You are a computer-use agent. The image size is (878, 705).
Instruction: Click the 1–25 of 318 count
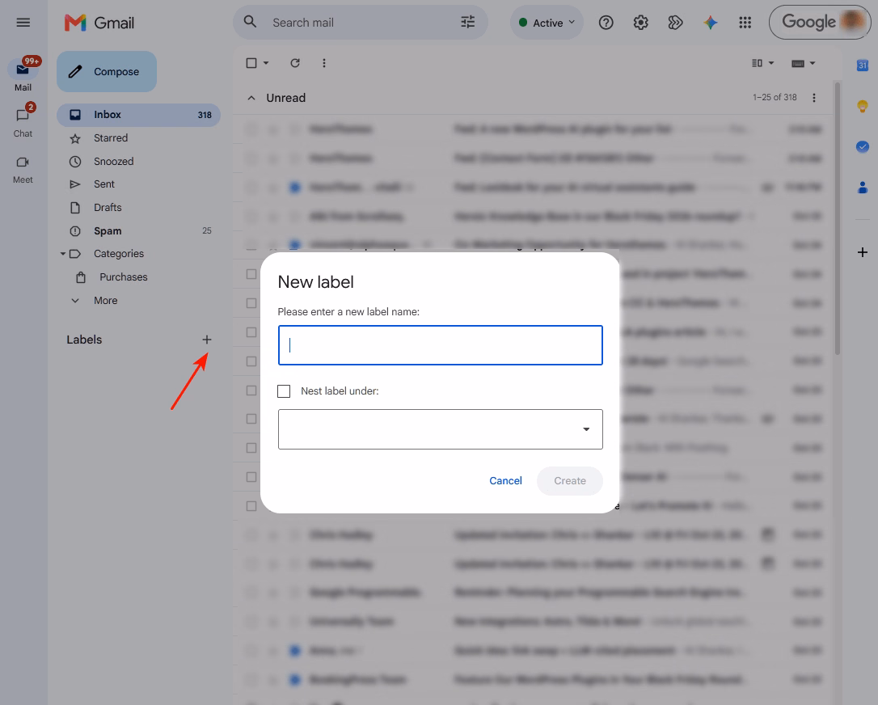[775, 98]
